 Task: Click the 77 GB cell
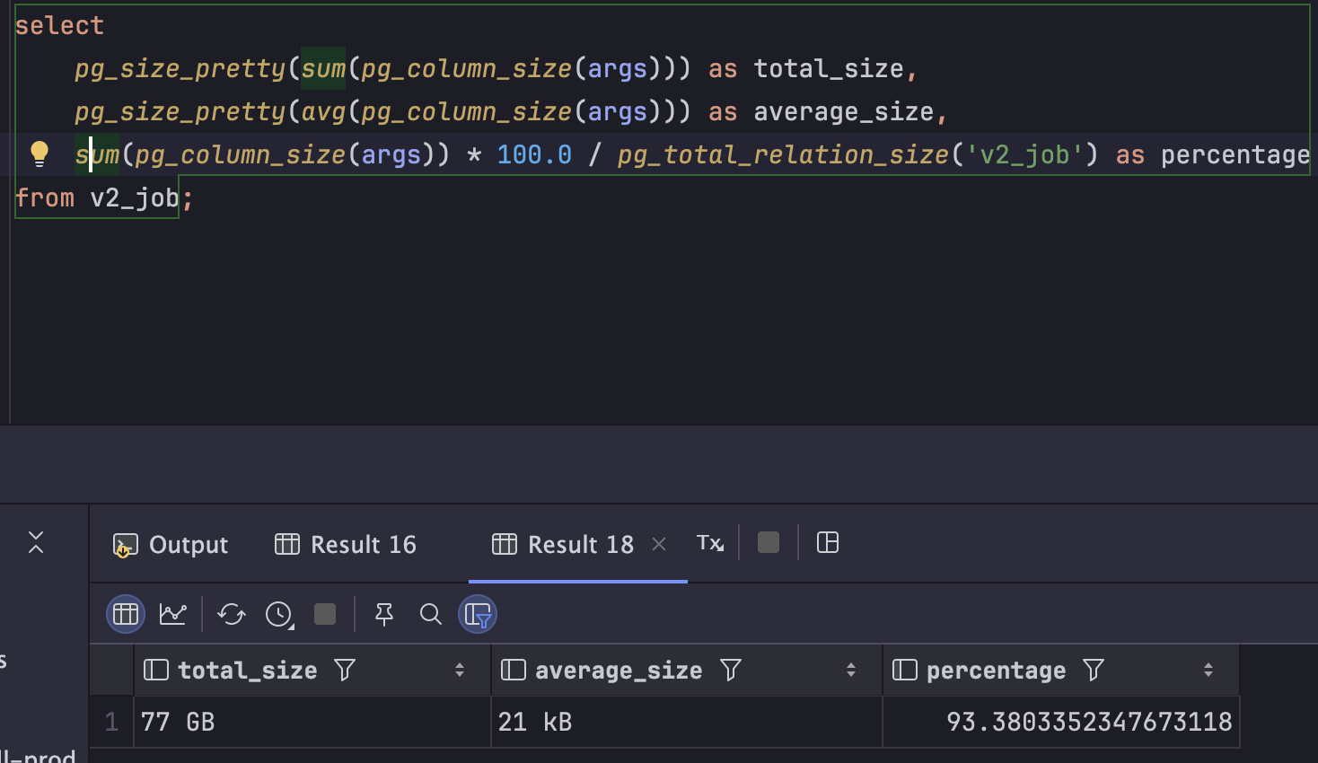pyautogui.click(x=312, y=722)
